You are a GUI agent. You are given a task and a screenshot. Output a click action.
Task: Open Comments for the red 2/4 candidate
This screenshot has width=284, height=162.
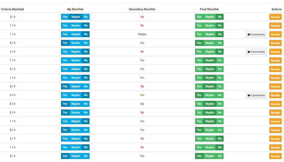tap(256, 52)
